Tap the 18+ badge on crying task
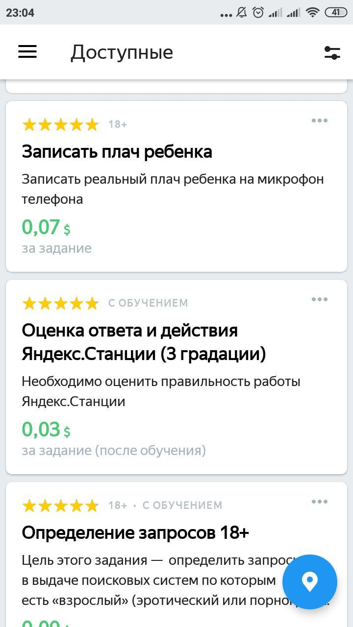 (118, 124)
